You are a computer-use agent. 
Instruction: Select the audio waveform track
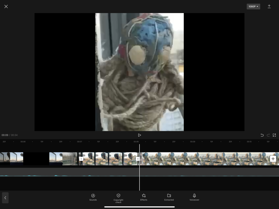139,172
